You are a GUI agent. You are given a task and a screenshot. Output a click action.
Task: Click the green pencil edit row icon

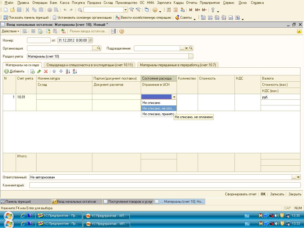click(39, 72)
